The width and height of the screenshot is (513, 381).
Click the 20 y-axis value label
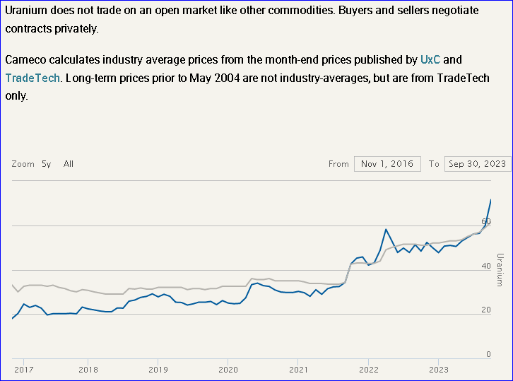click(486, 310)
